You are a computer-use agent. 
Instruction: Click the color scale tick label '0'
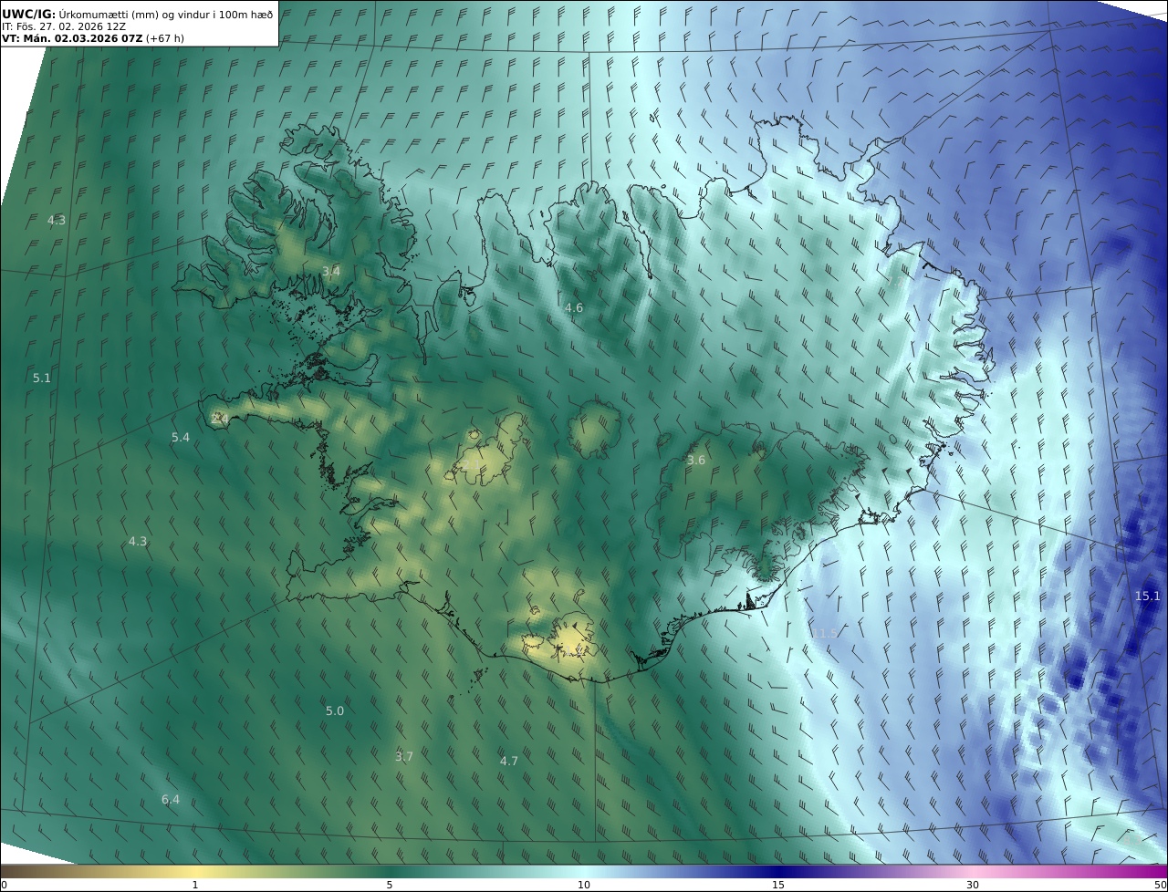click(x=4, y=885)
